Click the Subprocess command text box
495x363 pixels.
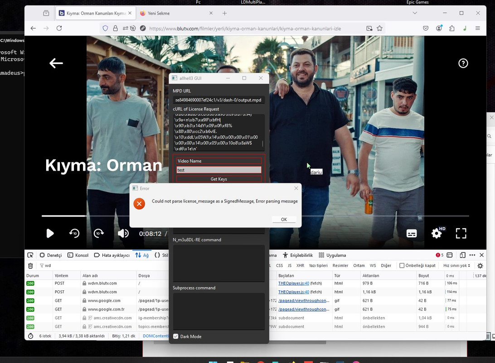tap(219, 311)
